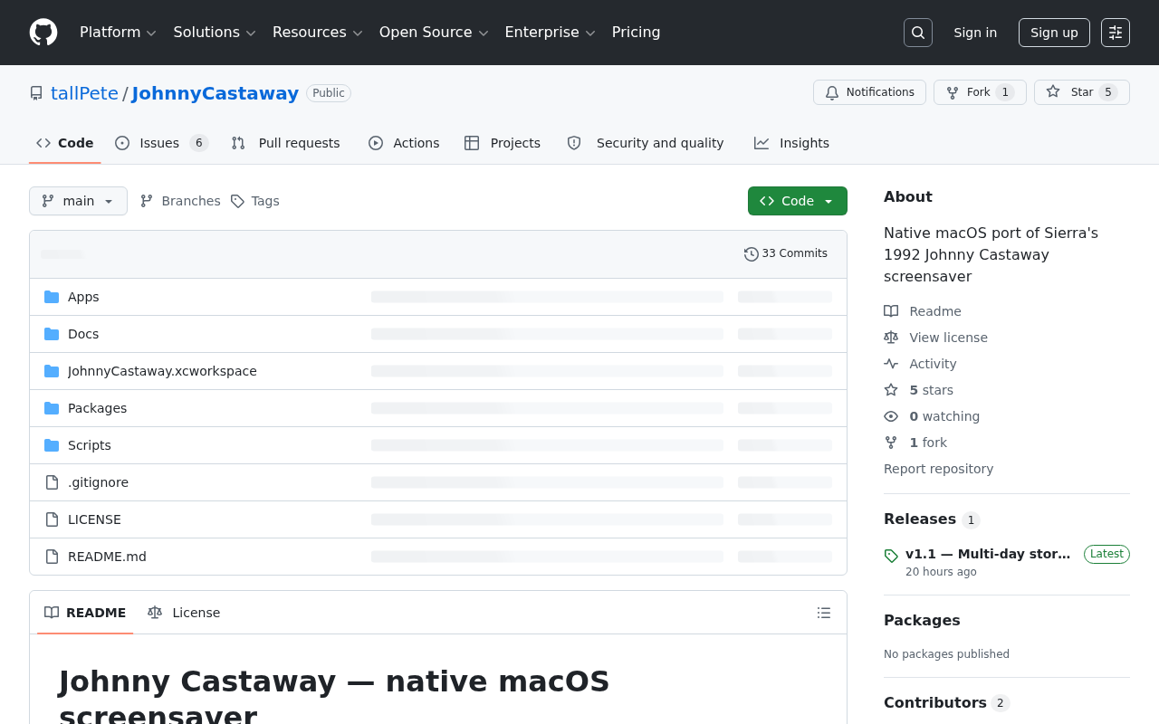Open the Docs folder name
Image resolution: width=1159 pixels, height=724 pixels.
pyautogui.click(x=83, y=334)
